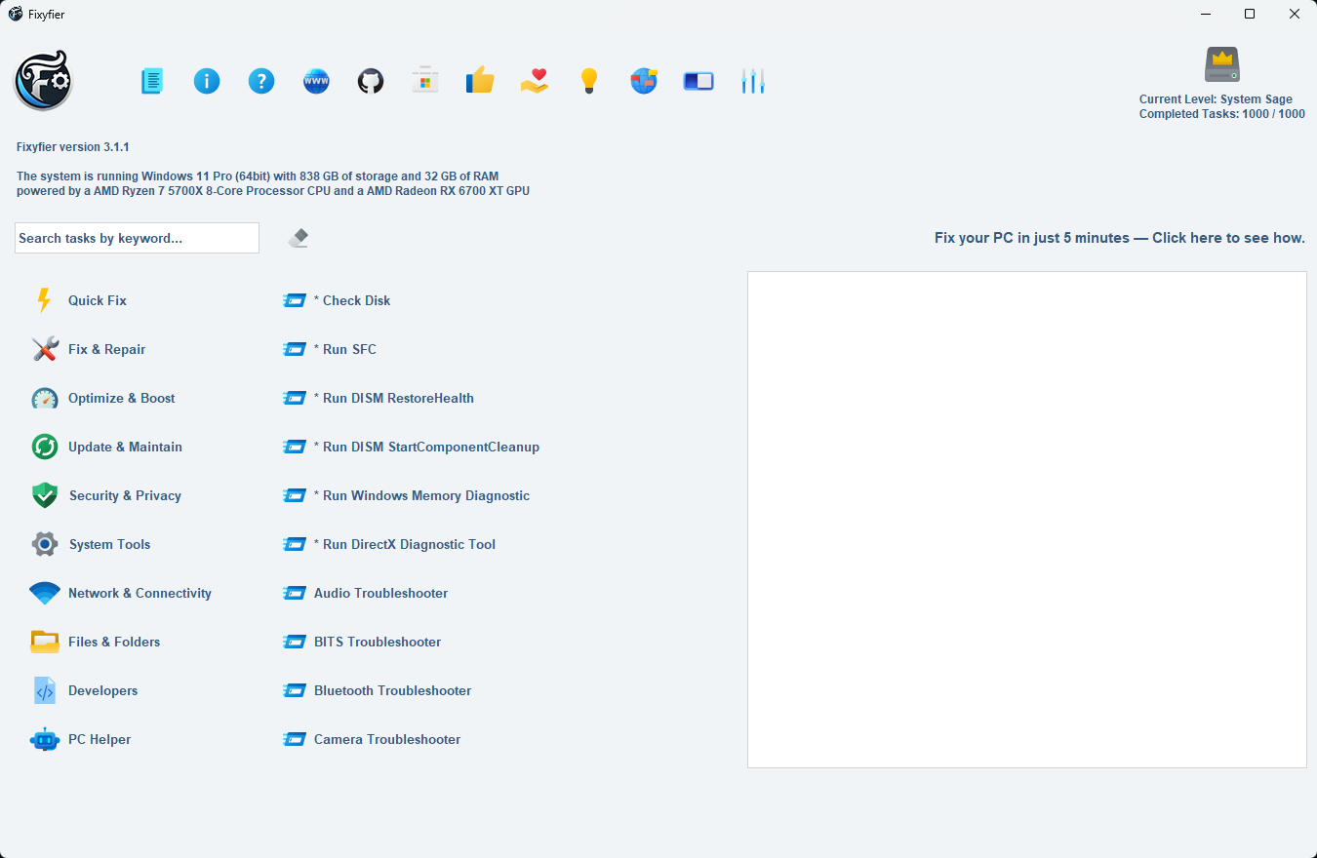Viewport: 1317px width, 858px height.
Task: Select the Security & Privacy category
Action: coord(106,495)
